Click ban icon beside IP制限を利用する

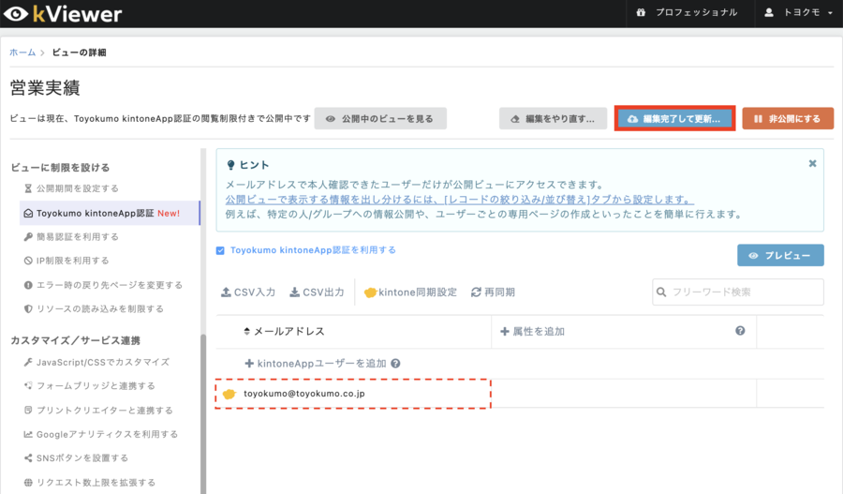coord(28,261)
